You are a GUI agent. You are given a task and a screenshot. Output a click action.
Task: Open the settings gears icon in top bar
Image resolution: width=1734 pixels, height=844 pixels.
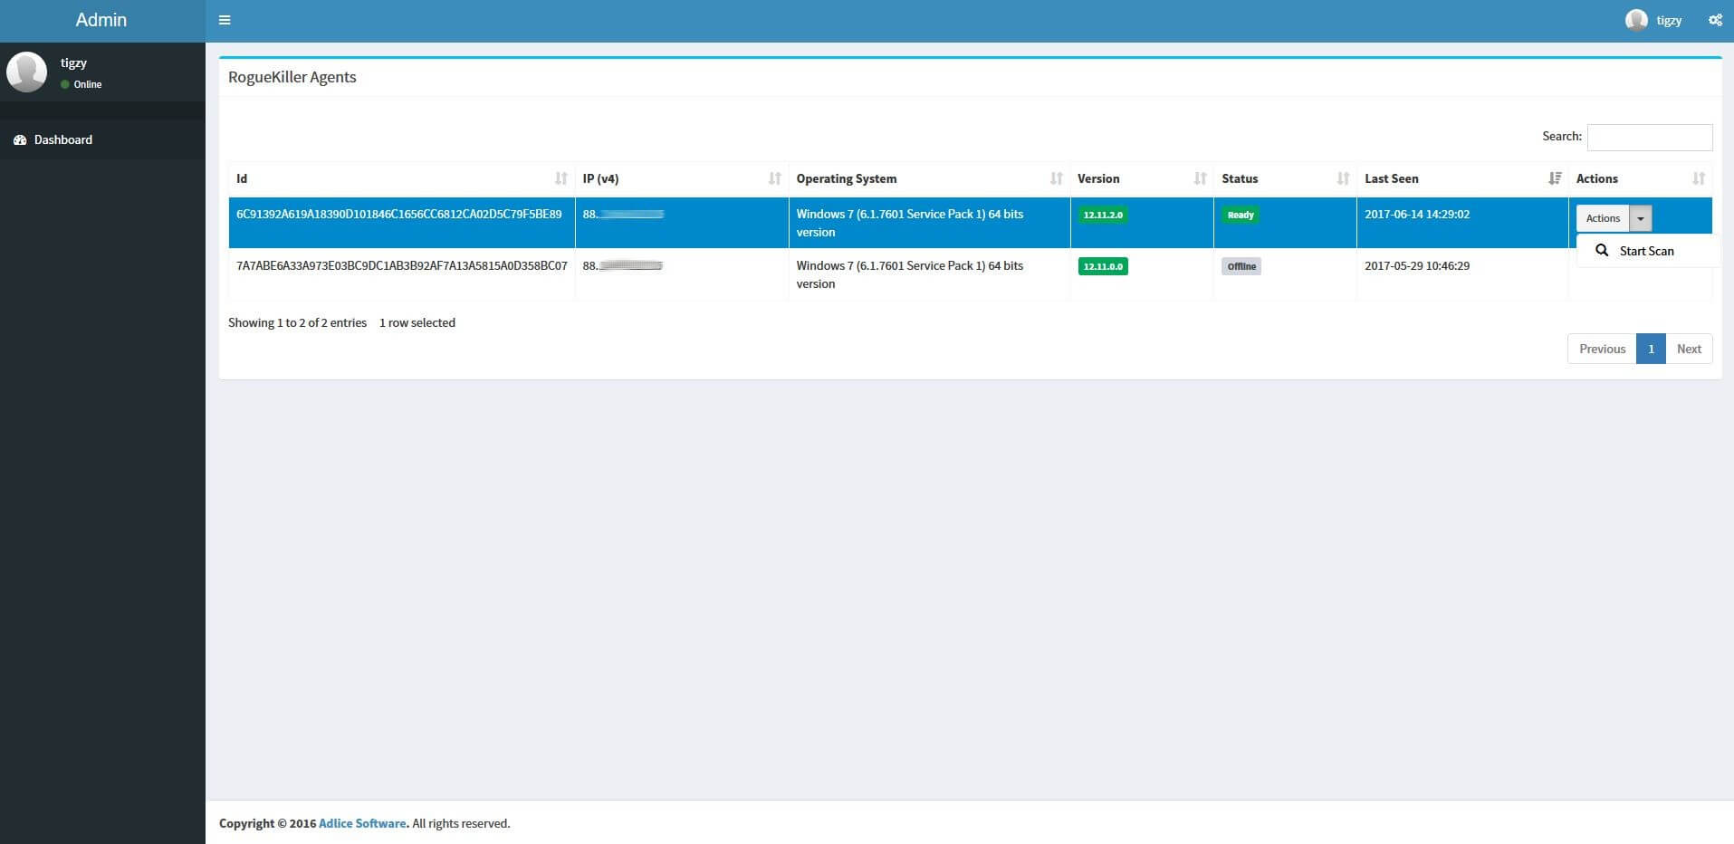[x=1715, y=20]
